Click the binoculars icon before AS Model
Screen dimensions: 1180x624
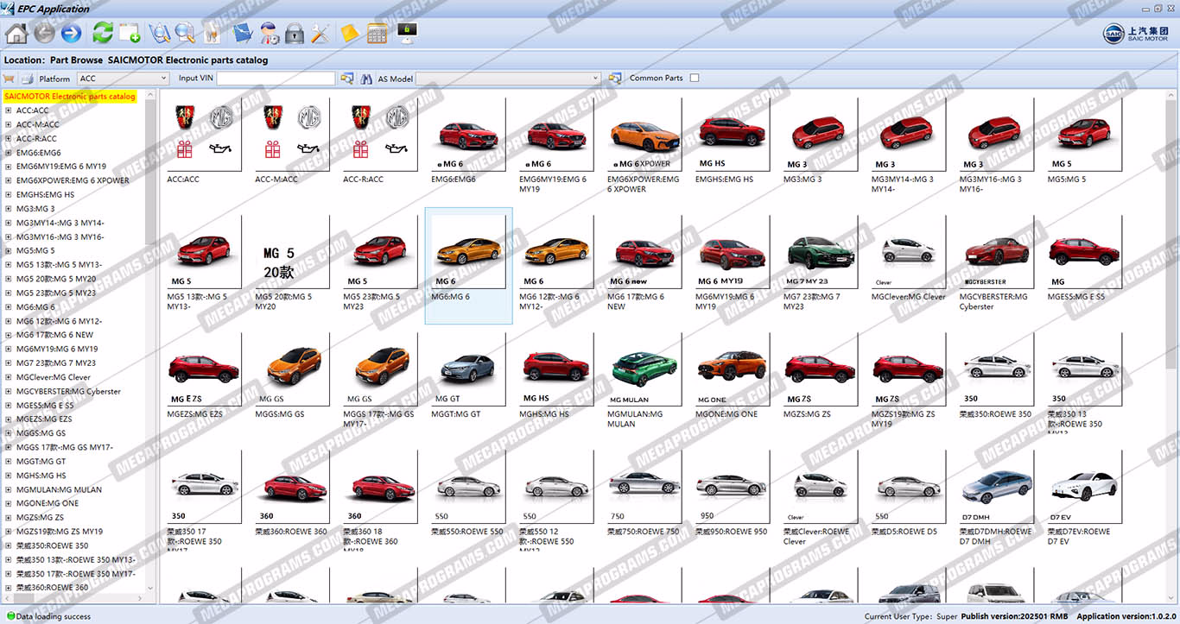pyautogui.click(x=366, y=78)
